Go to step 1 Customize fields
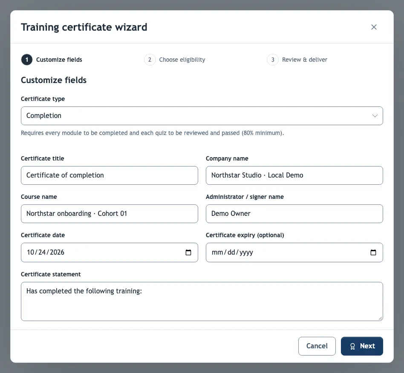 52,60
